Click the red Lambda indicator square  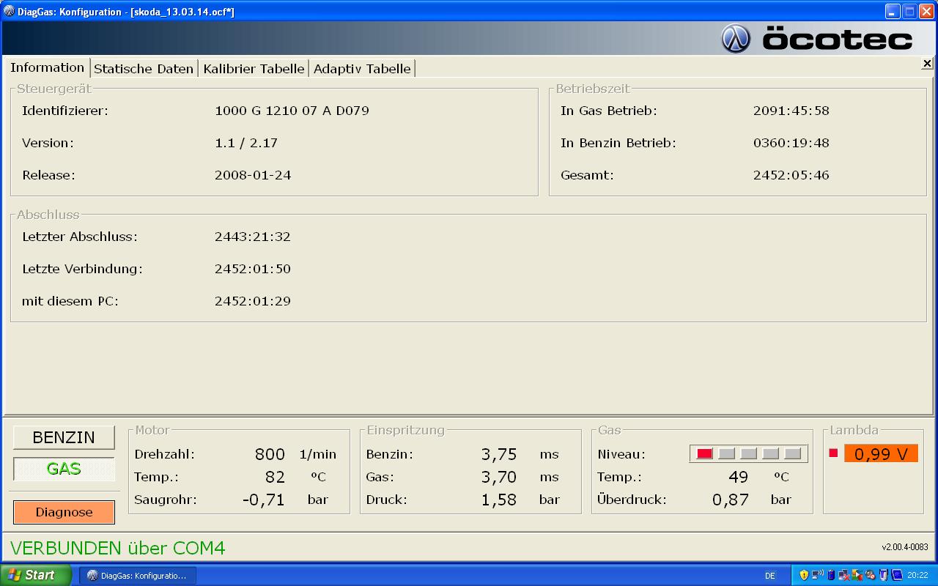tap(833, 453)
